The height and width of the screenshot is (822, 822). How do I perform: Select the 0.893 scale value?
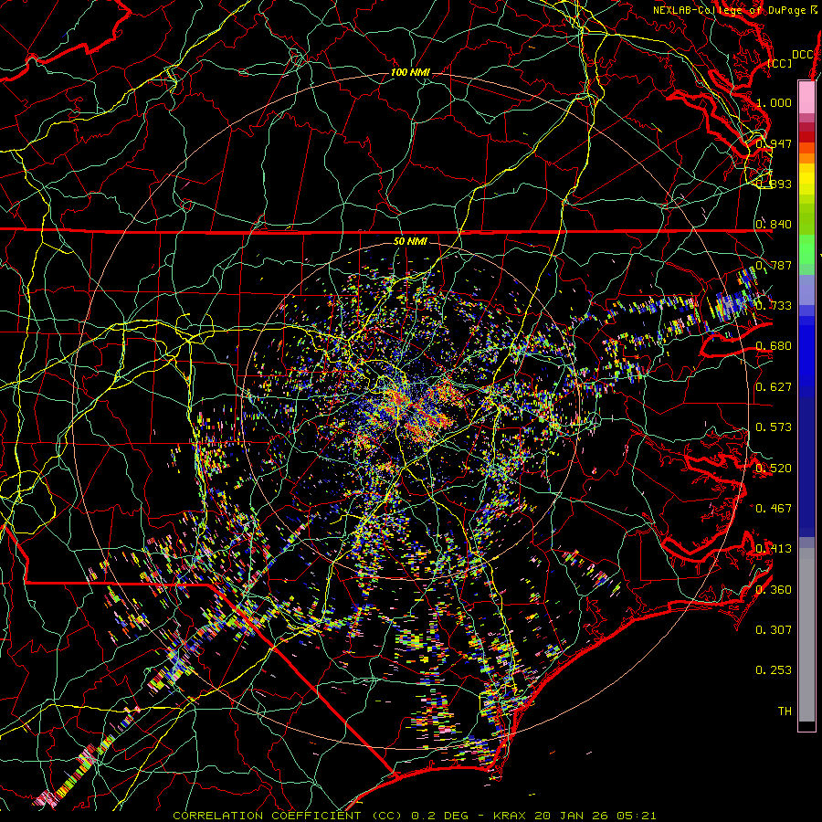coord(774,184)
